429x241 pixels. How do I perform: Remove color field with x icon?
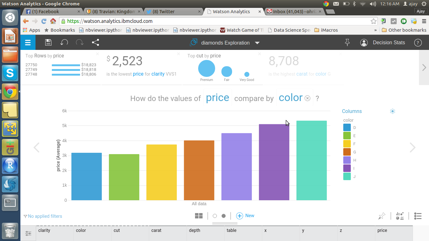[307, 98]
